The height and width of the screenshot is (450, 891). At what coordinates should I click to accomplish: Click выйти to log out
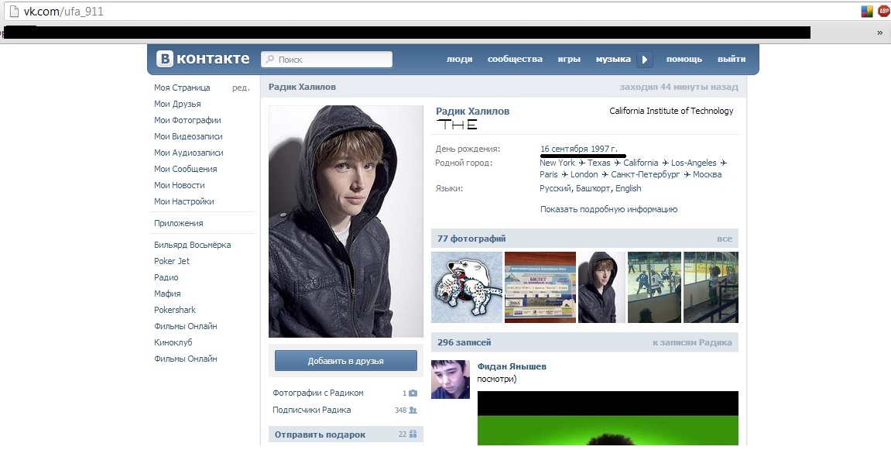coord(732,59)
